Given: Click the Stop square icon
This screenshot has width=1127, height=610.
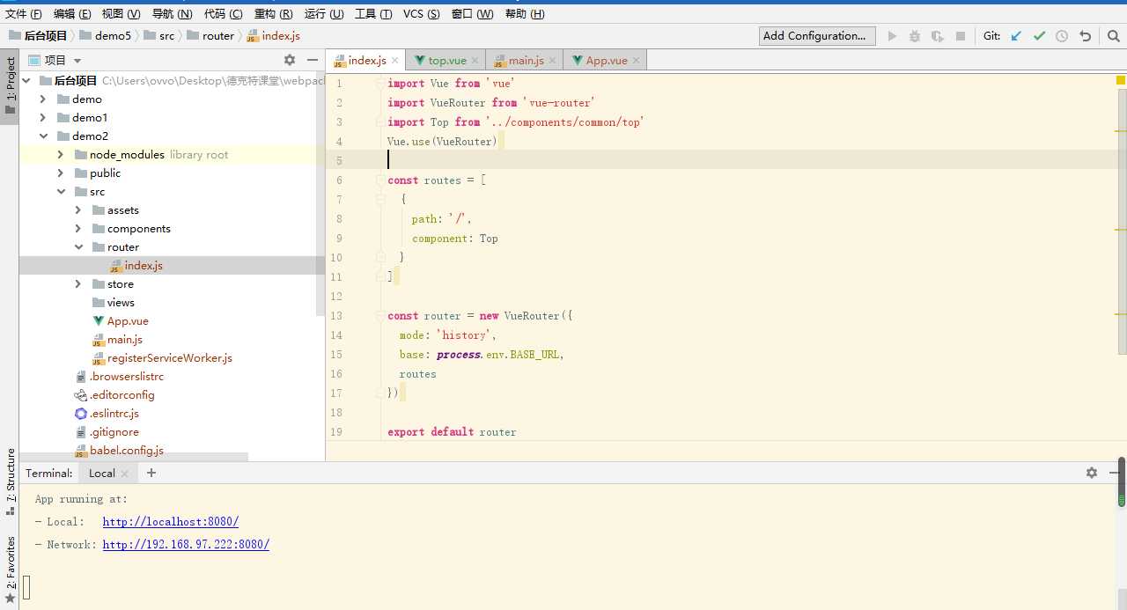Looking at the screenshot, I should 961,36.
